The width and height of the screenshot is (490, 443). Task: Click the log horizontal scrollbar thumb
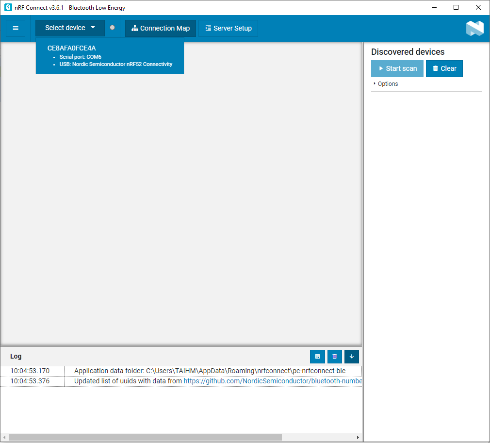coord(145,437)
